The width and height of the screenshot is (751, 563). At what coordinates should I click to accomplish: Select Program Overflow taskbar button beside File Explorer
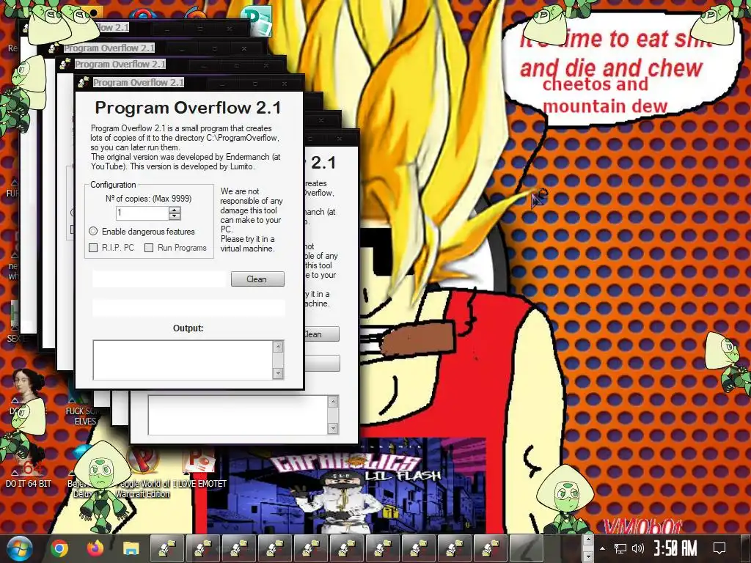pos(168,548)
